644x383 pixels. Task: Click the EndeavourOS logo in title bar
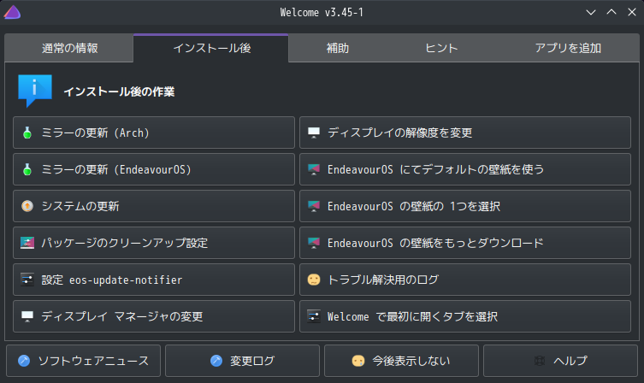point(12,12)
